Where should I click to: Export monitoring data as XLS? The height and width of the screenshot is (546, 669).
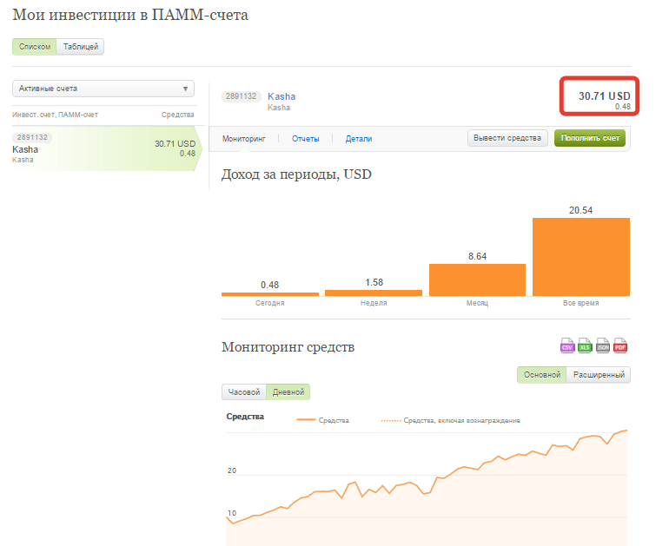coord(585,345)
